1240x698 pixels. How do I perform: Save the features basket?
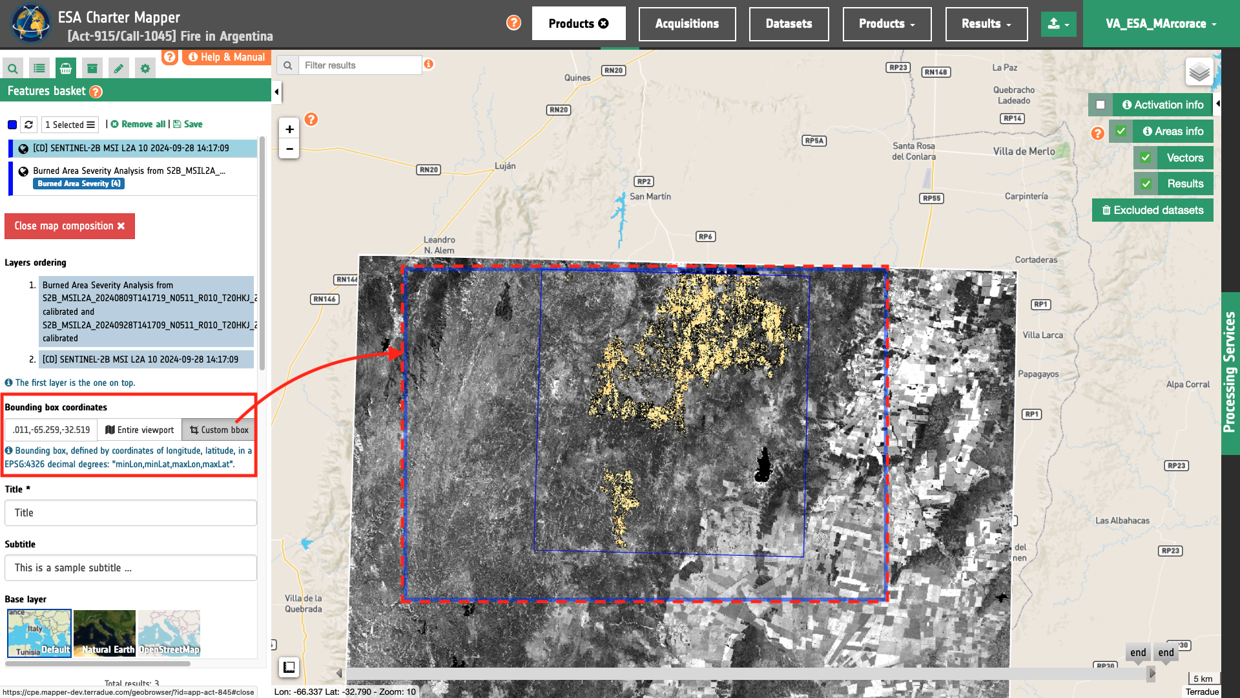click(x=188, y=124)
